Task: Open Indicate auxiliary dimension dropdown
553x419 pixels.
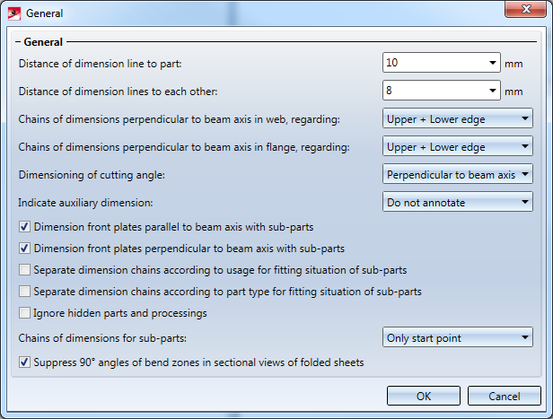Action: (x=525, y=202)
